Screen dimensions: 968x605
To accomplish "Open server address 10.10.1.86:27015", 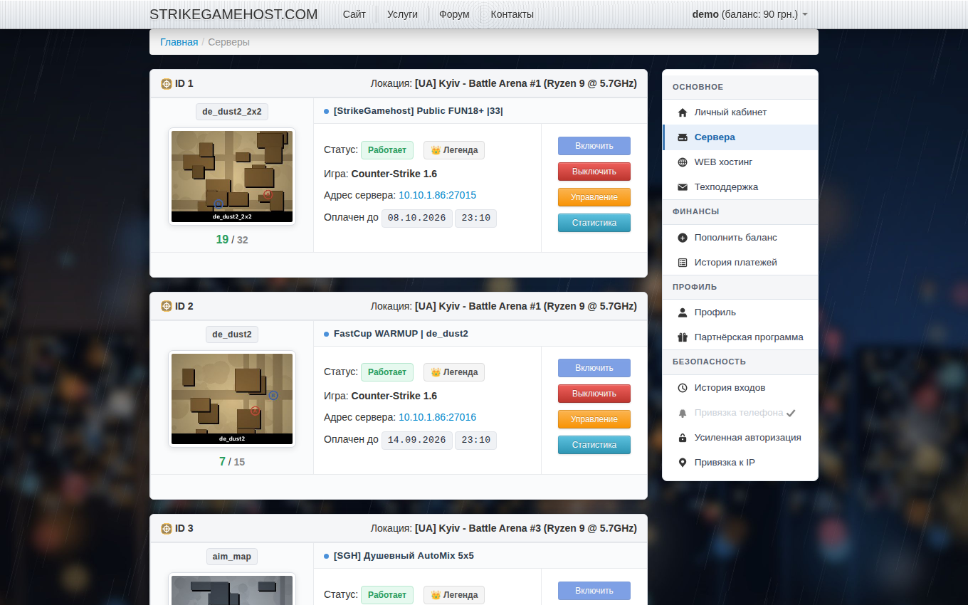I will click(438, 195).
